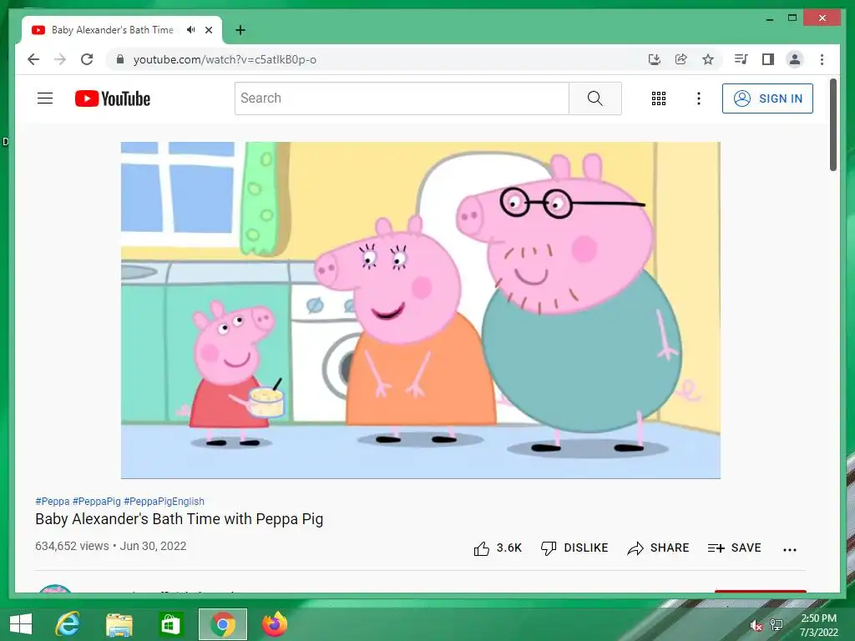Toggle the Chrome side panel
The image size is (855, 641).
[x=768, y=59]
